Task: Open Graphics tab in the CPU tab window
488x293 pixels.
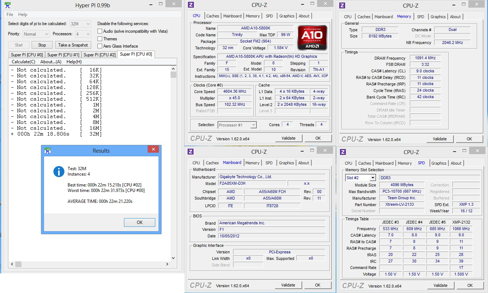Action: point(287,16)
